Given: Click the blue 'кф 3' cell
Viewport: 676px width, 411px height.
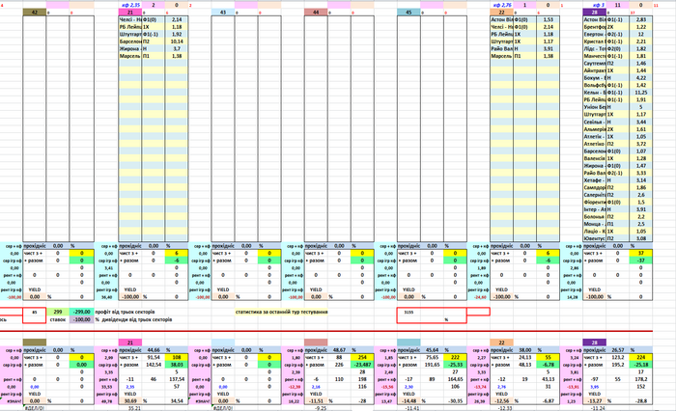Looking at the screenshot, I should [x=595, y=5].
